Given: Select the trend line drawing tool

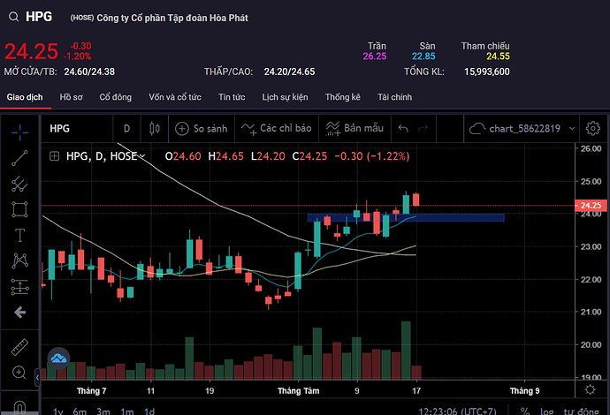Looking at the screenshot, I should [x=19, y=158].
